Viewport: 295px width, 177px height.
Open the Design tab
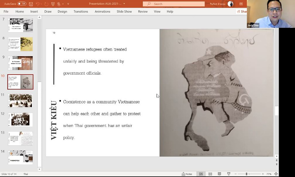(x=63, y=12)
